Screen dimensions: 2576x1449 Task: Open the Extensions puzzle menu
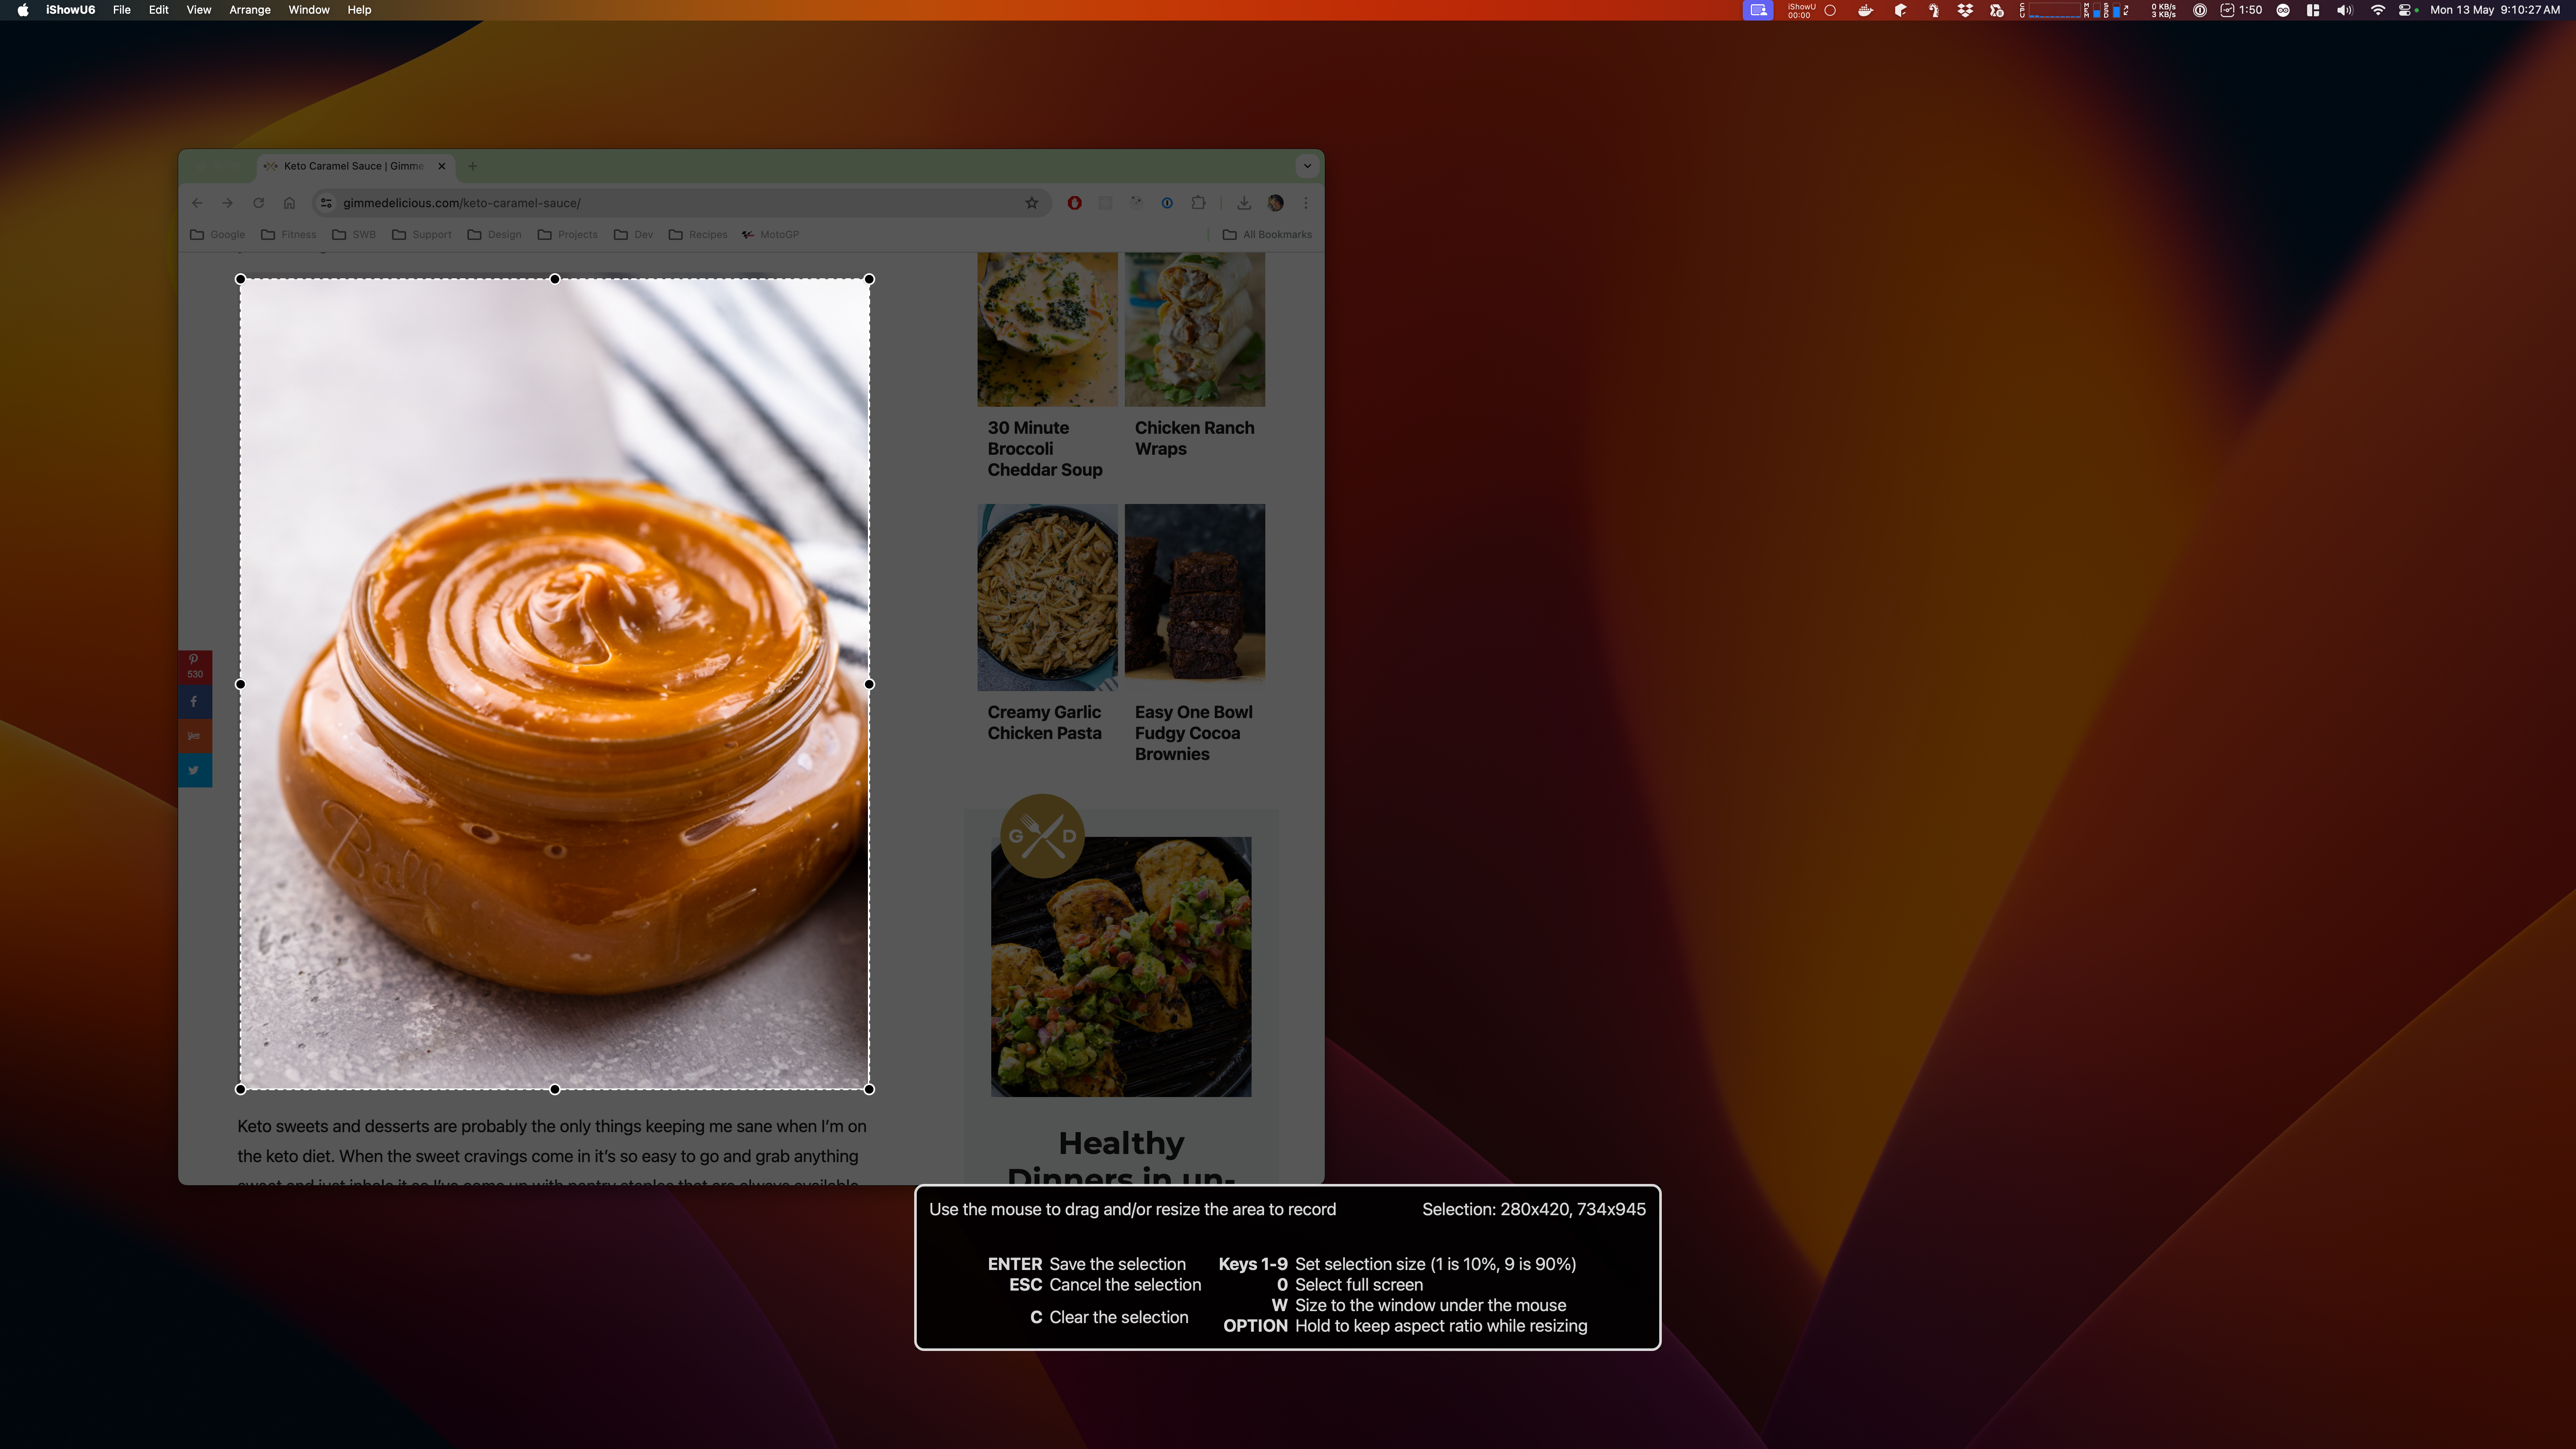click(x=1198, y=203)
